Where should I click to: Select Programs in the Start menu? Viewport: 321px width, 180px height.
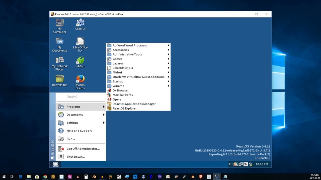[81, 107]
